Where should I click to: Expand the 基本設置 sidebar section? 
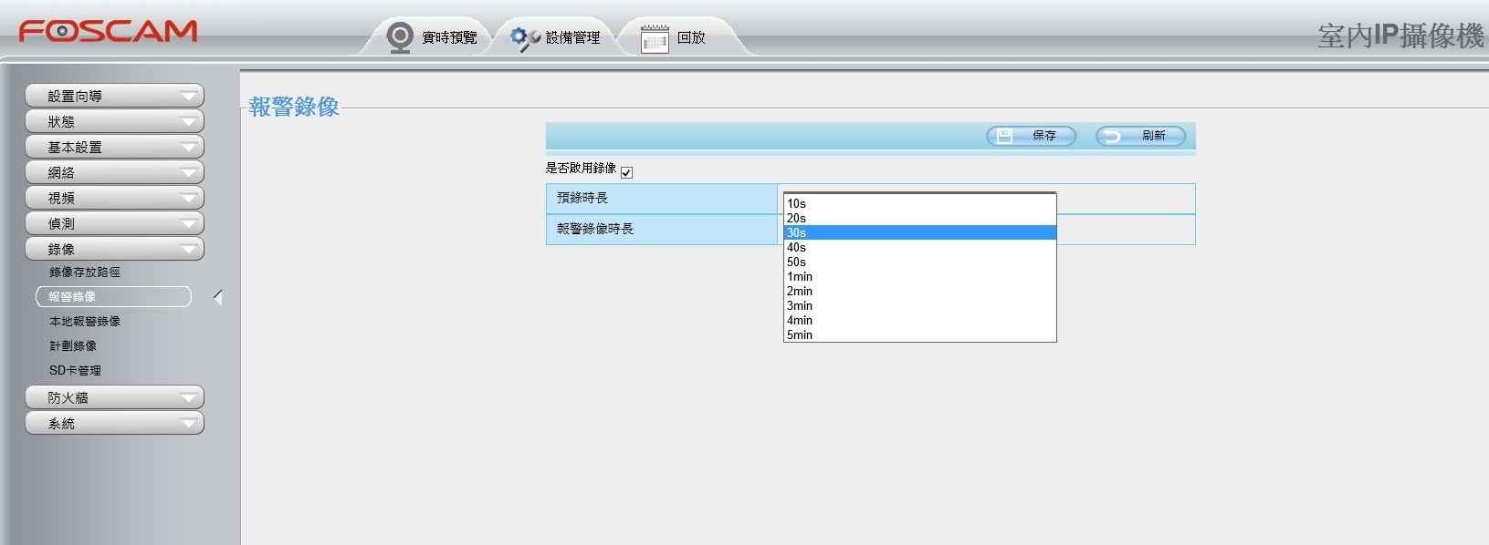pos(115,147)
